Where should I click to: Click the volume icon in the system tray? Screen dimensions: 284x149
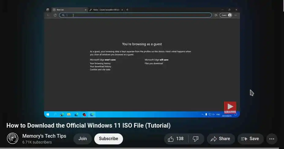click(214, 114)
